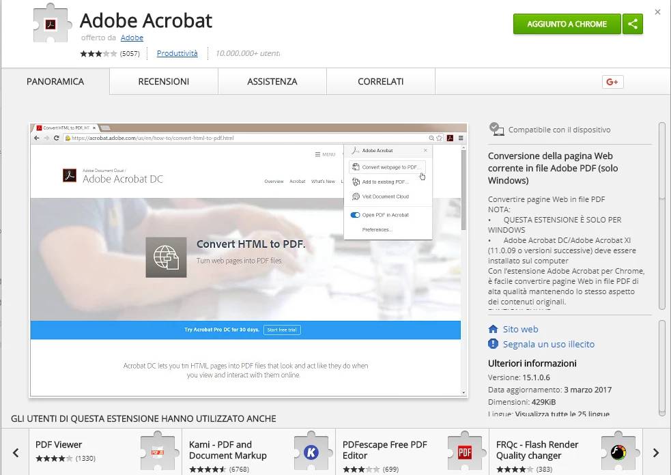671x475 pixels.
Task: Open Kami - PDF and Document Markup
Action: click(259, 452)
